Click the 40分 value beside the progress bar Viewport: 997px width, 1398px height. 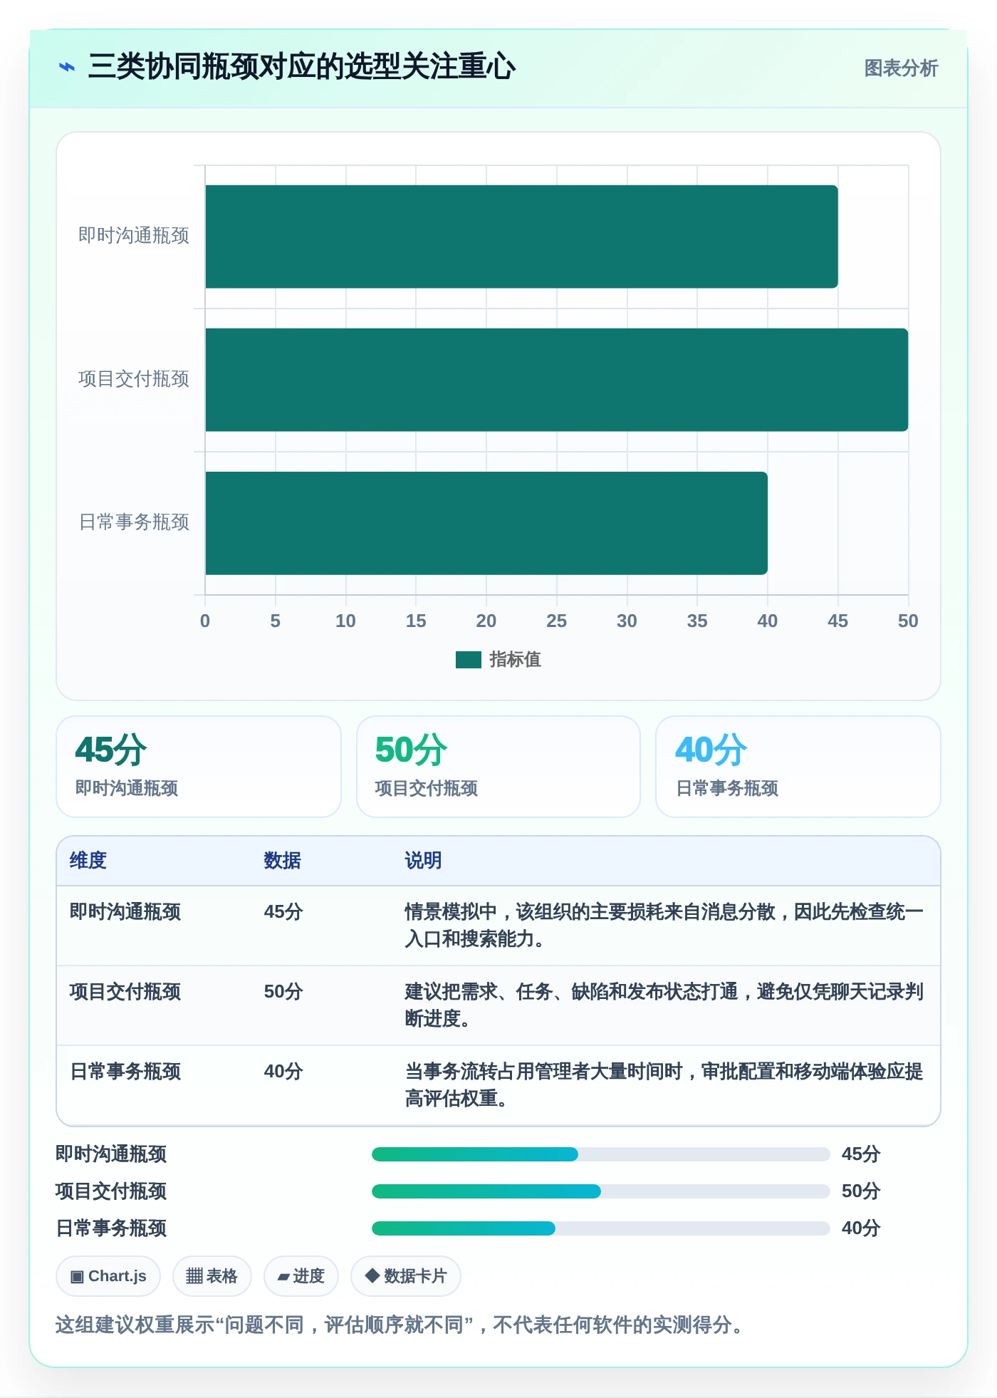pos(861,1228)
